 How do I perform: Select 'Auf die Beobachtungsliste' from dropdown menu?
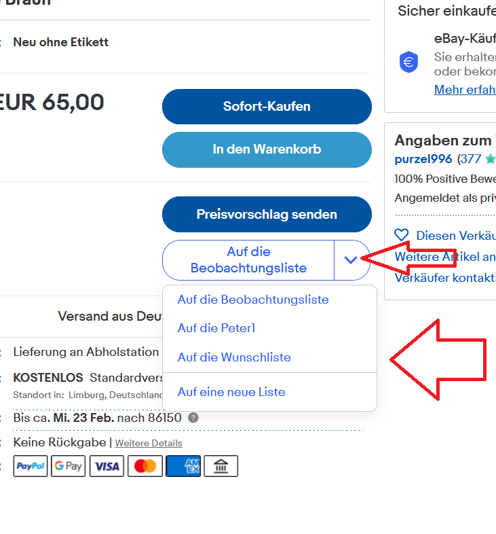click(253, 300)
